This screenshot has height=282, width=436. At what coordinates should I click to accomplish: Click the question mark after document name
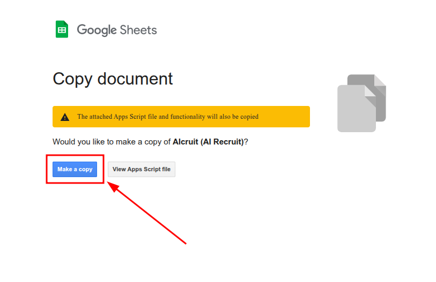coord(247,142)
